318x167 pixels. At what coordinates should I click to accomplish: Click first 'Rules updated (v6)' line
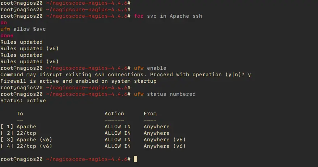29,48
